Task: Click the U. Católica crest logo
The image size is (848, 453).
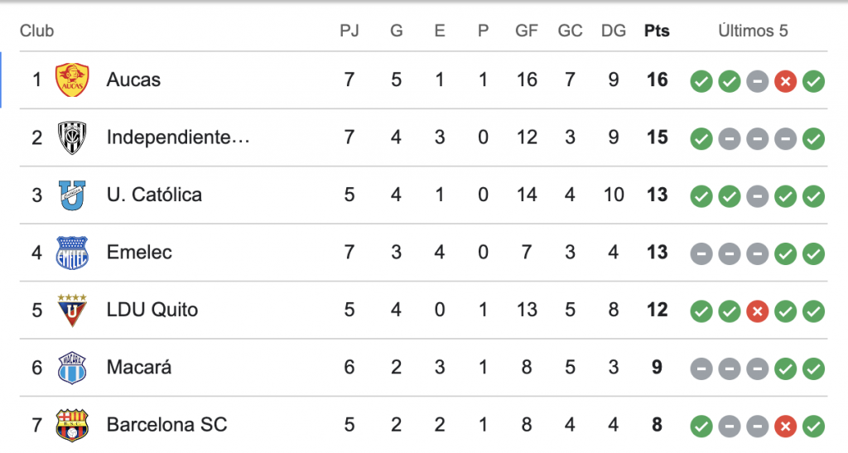Action: tap(71, 195)
